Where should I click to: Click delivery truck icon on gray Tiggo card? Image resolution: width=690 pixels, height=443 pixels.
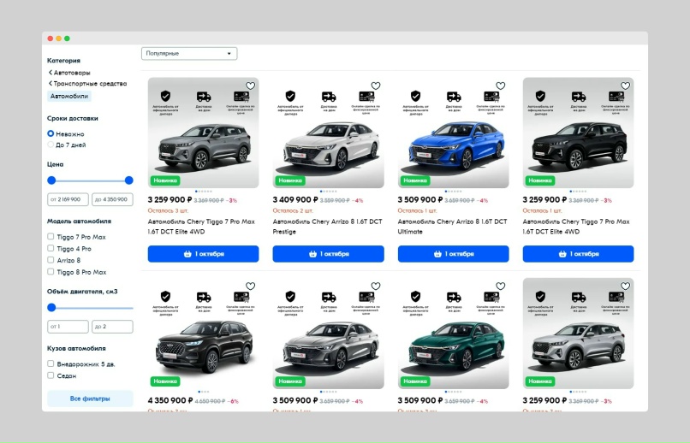(x=203, y=97)
